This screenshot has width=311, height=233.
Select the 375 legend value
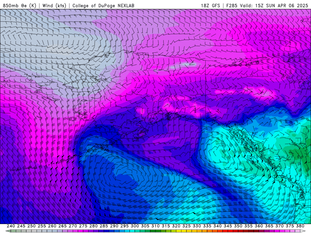pos(290,226)
